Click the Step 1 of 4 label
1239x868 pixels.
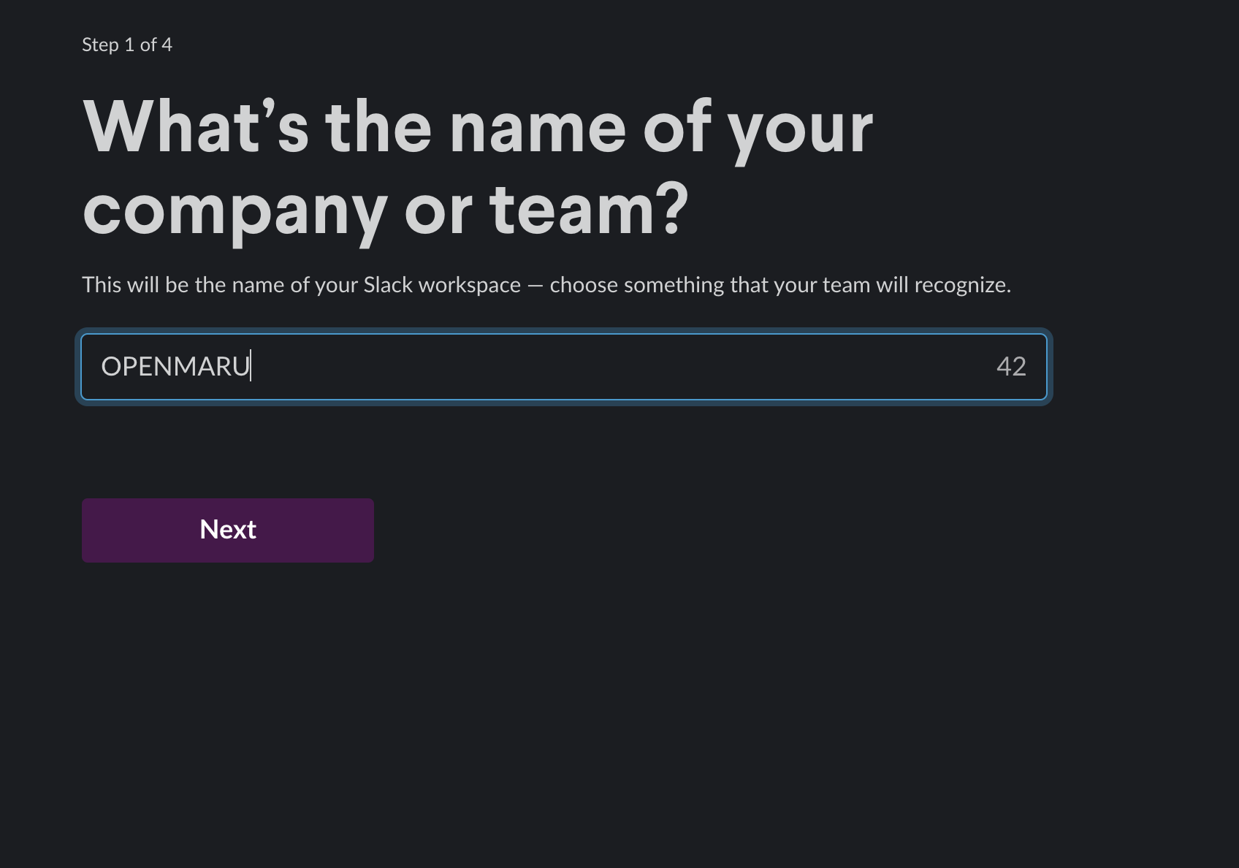point(127,45)
